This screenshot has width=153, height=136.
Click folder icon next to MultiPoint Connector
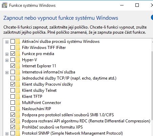(x=18, y=103)
